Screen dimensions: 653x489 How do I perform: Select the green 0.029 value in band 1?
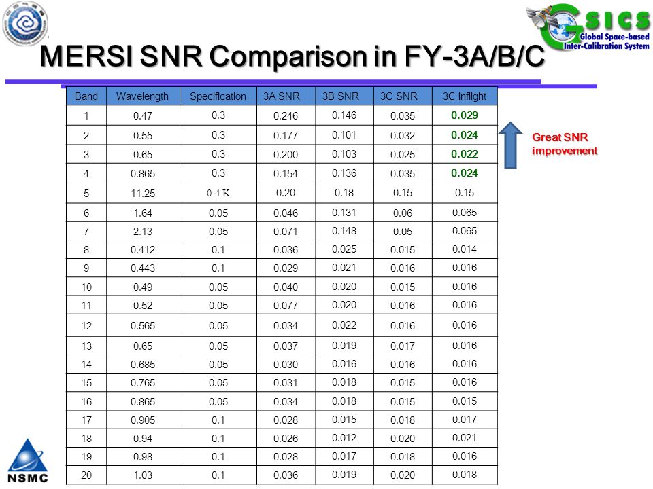(465, 115)
